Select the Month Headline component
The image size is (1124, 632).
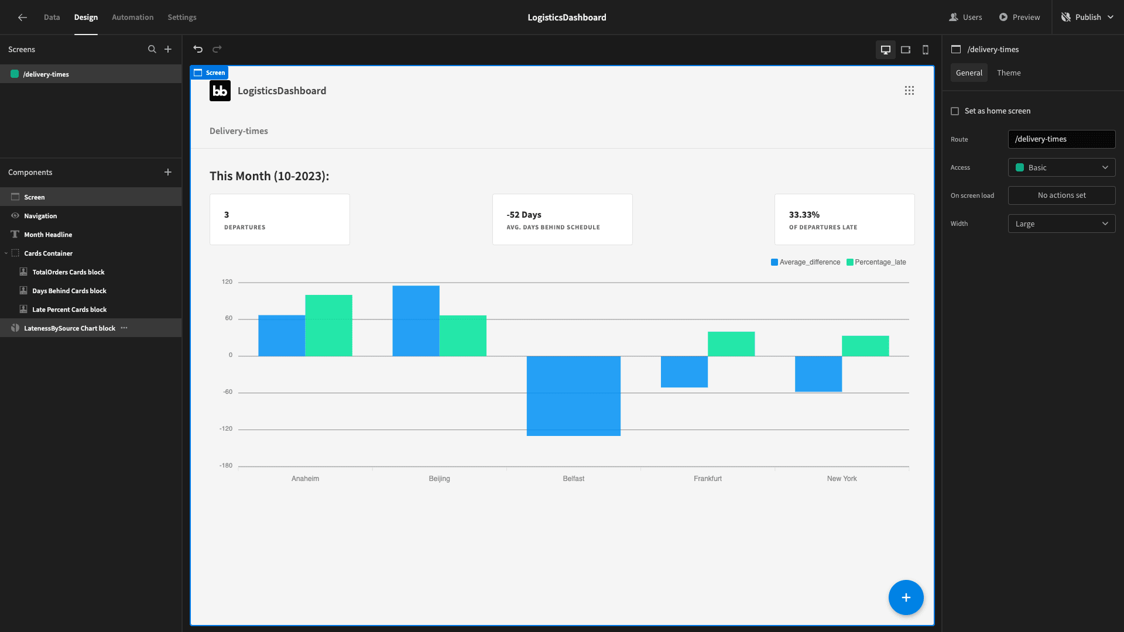[91, 235]
